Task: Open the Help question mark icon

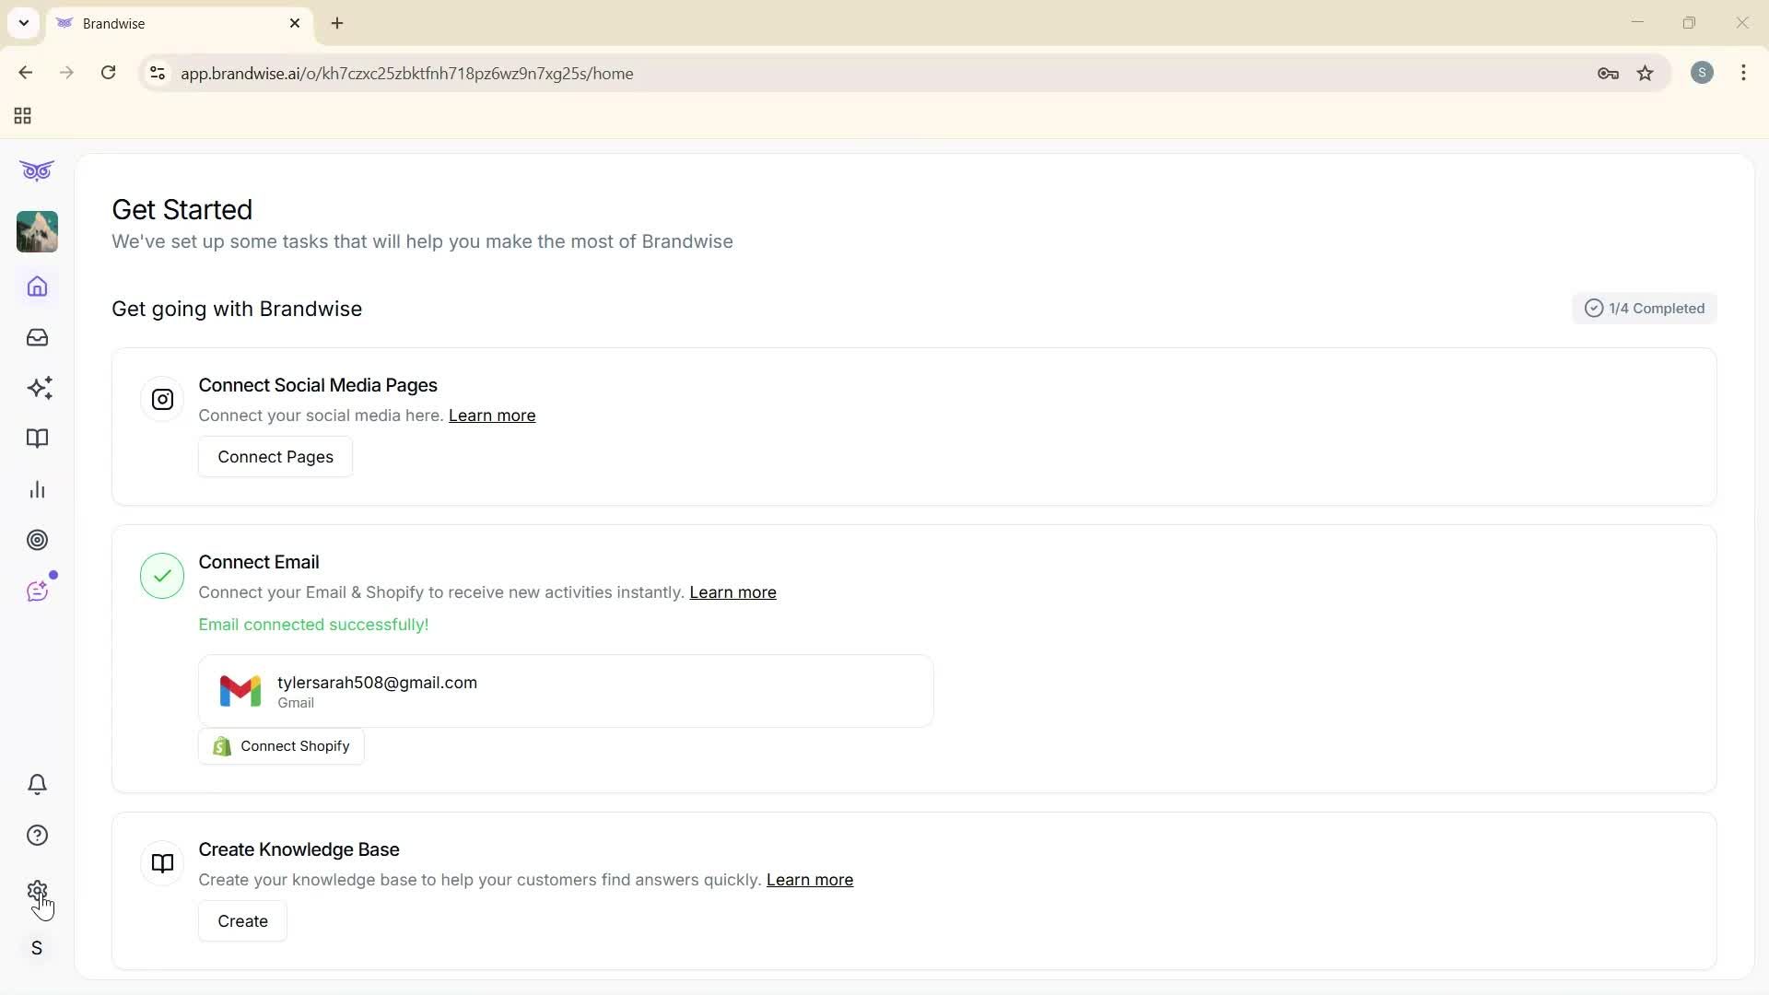Action: point(37,835)
